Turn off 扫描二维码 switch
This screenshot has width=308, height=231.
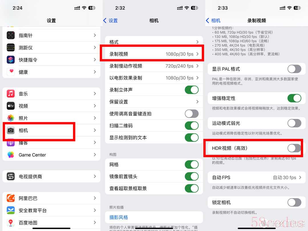click(192, 126)
